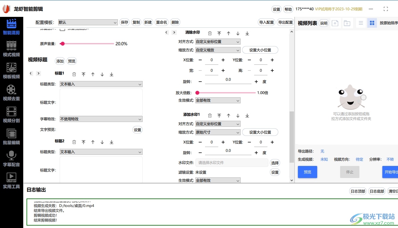Click the move-down arrow for 标题2
Viewport: 398px width, 228px height.
(x=102, y=142)
